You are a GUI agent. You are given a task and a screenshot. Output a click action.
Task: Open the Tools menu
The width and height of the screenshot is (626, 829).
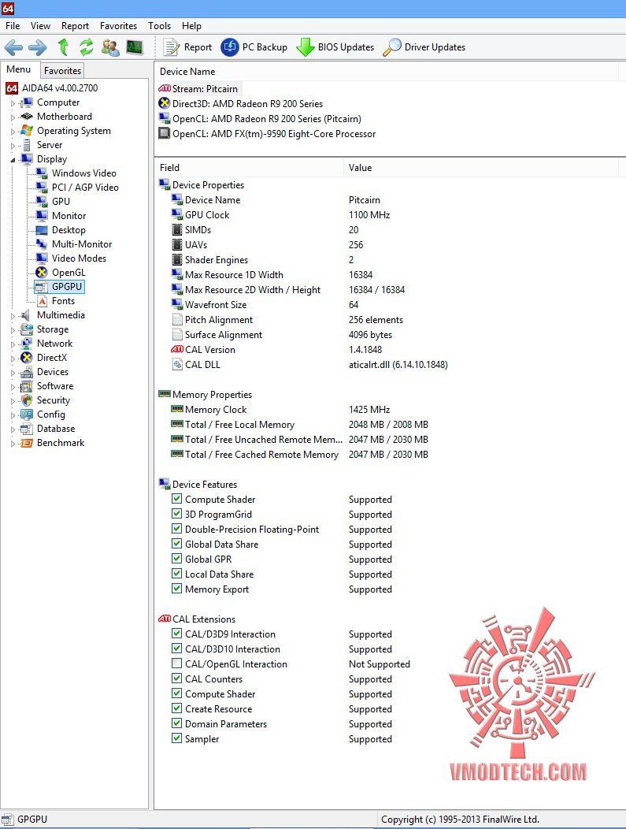(x=160, y=26)
